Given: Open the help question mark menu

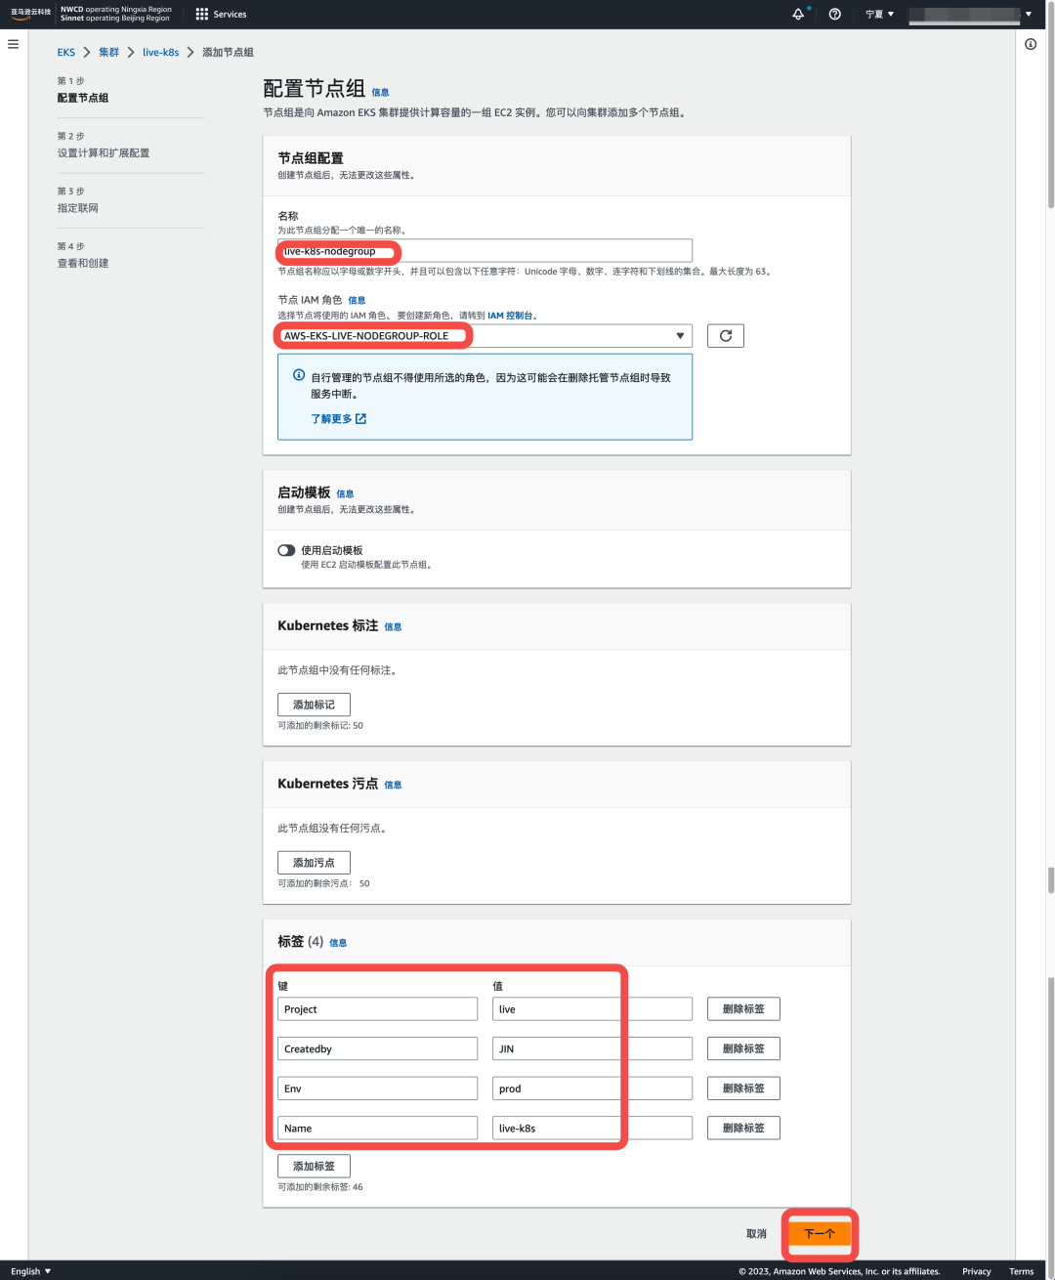Looking at the screenshot, I should (x=835, y=14).
